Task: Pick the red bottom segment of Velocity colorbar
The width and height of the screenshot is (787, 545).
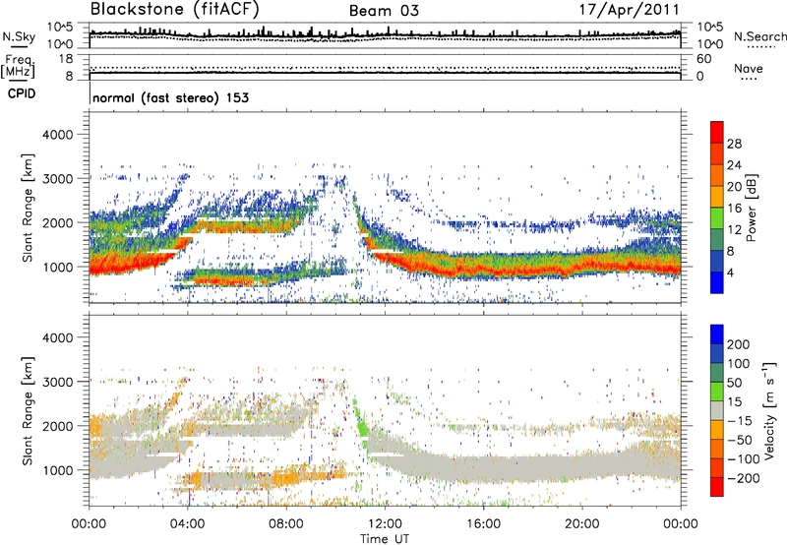Action: point(717,487)
